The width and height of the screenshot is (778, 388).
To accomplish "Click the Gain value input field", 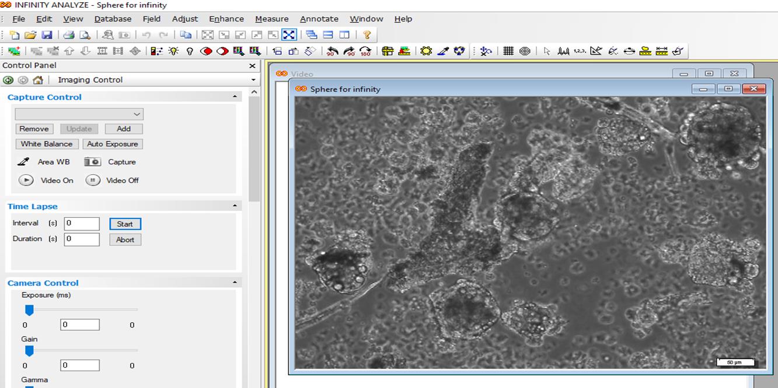I will tap(80, 365).
